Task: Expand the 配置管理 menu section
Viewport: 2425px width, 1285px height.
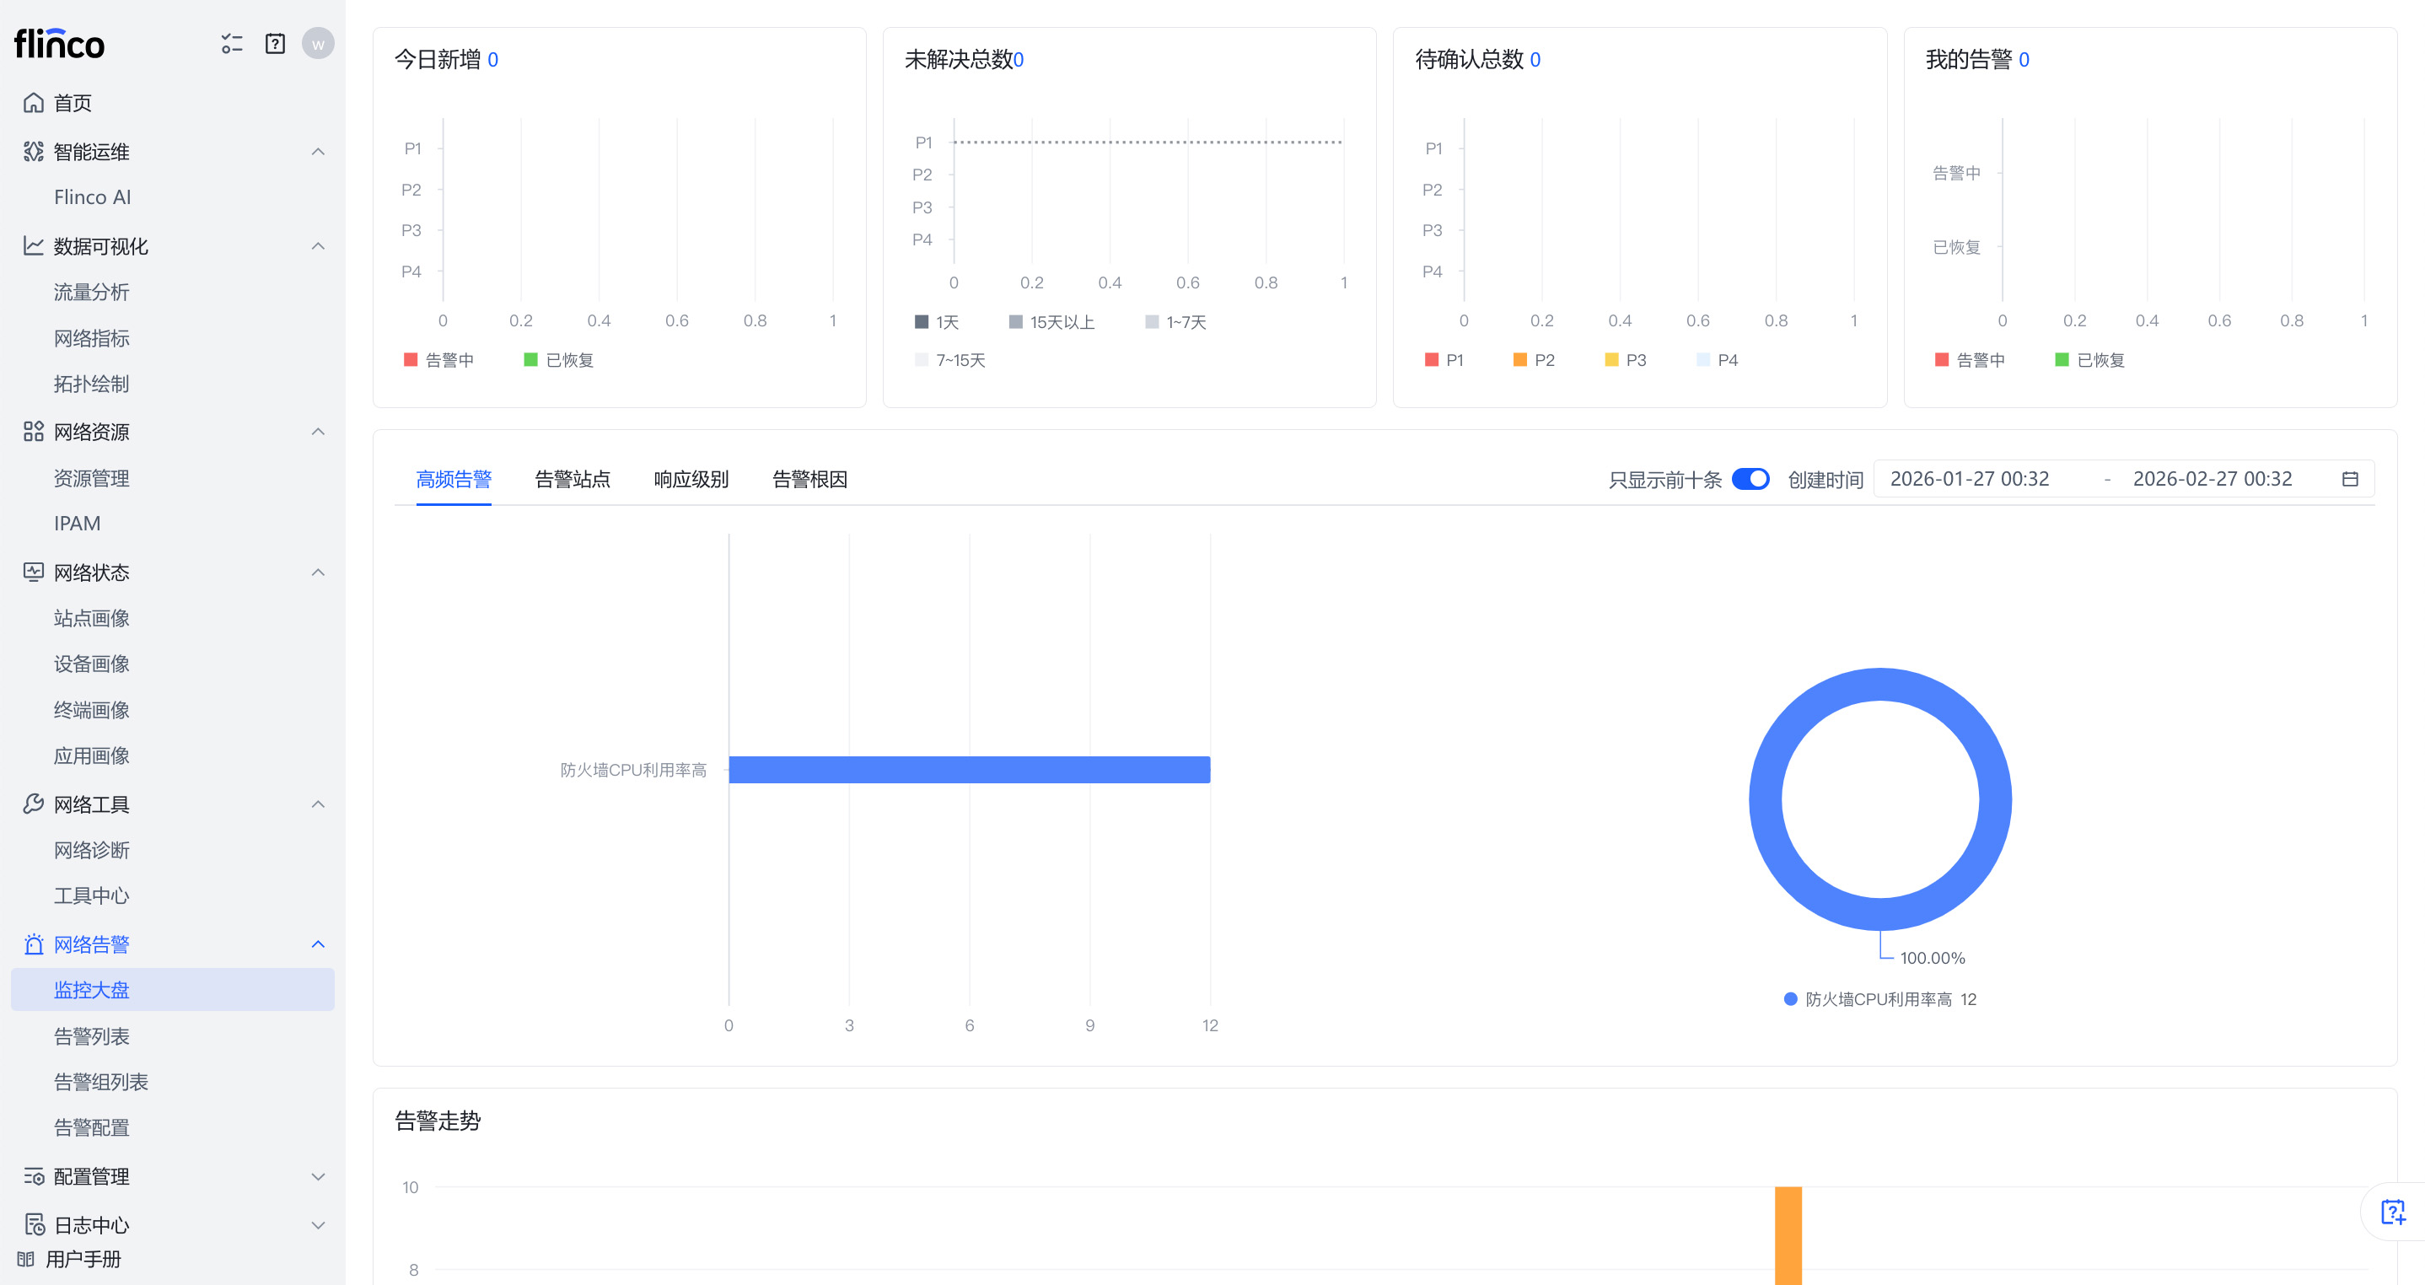Action: [318, 1177]
